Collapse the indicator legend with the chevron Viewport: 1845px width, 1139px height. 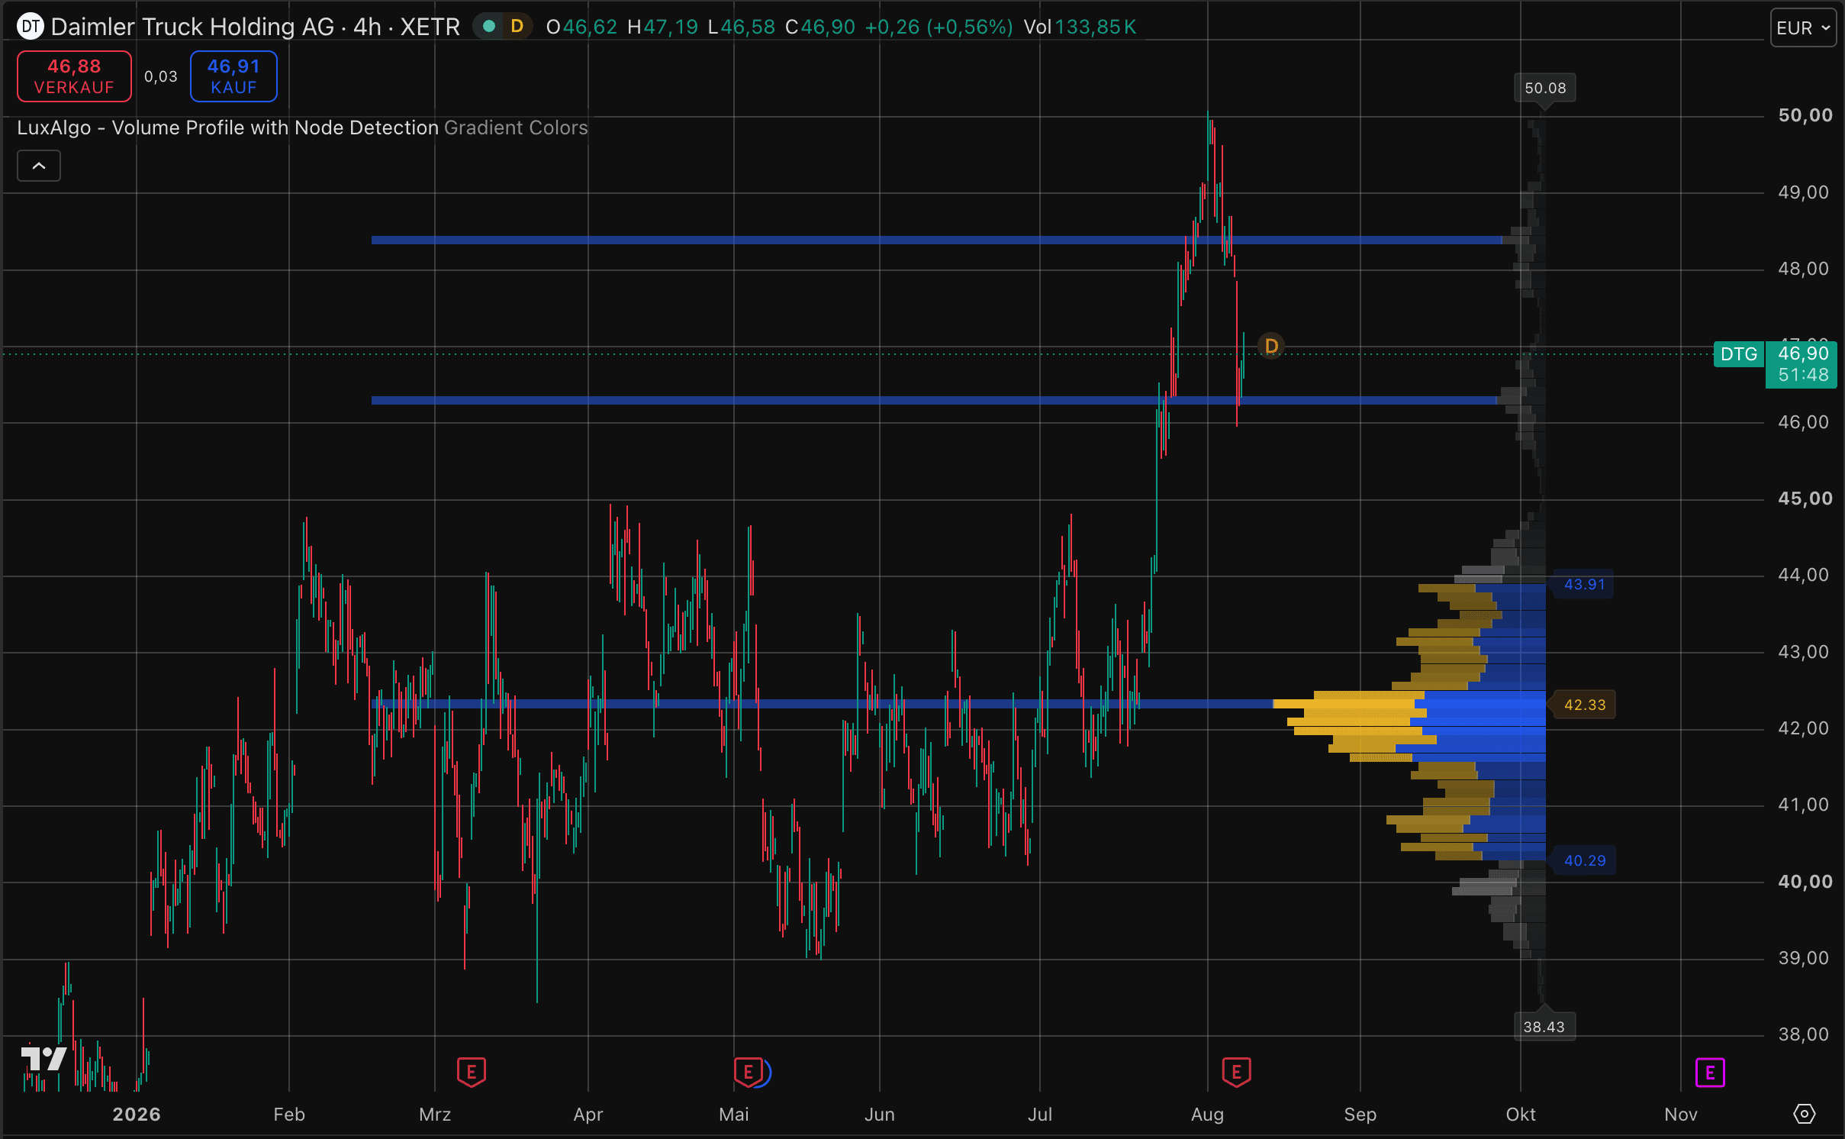39,166
